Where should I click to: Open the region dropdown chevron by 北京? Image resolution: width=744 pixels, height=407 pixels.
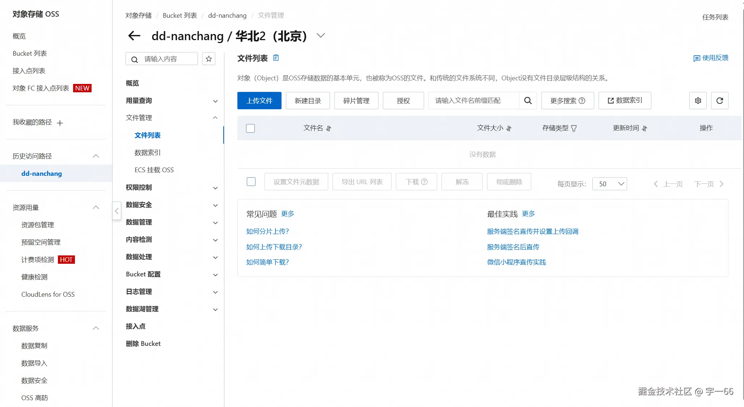point(321,35)
